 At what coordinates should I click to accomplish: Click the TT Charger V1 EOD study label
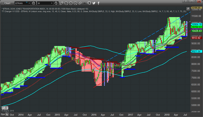(x=94, y=11)
